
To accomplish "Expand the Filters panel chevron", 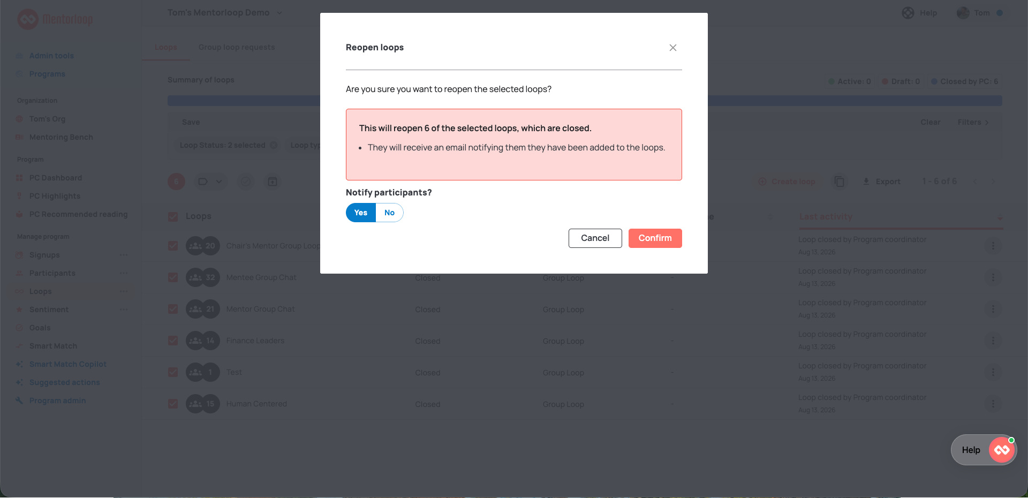I will pos(987,123).
